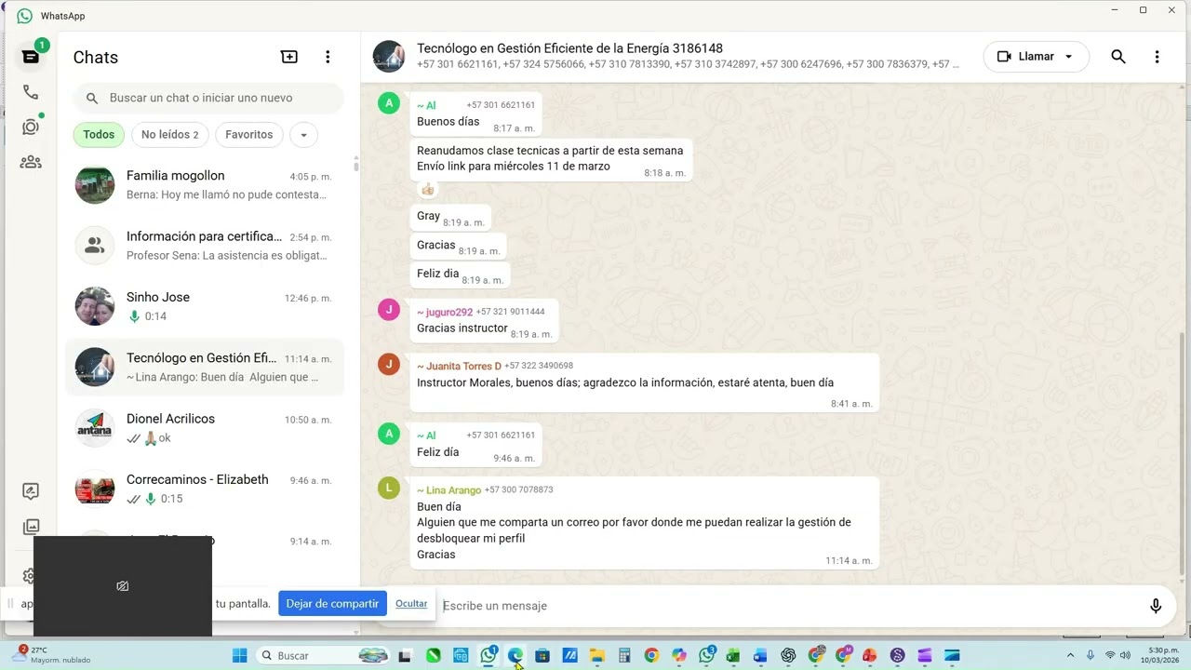Open the conversation options three-dot menu

click(x=1157, y=57)
